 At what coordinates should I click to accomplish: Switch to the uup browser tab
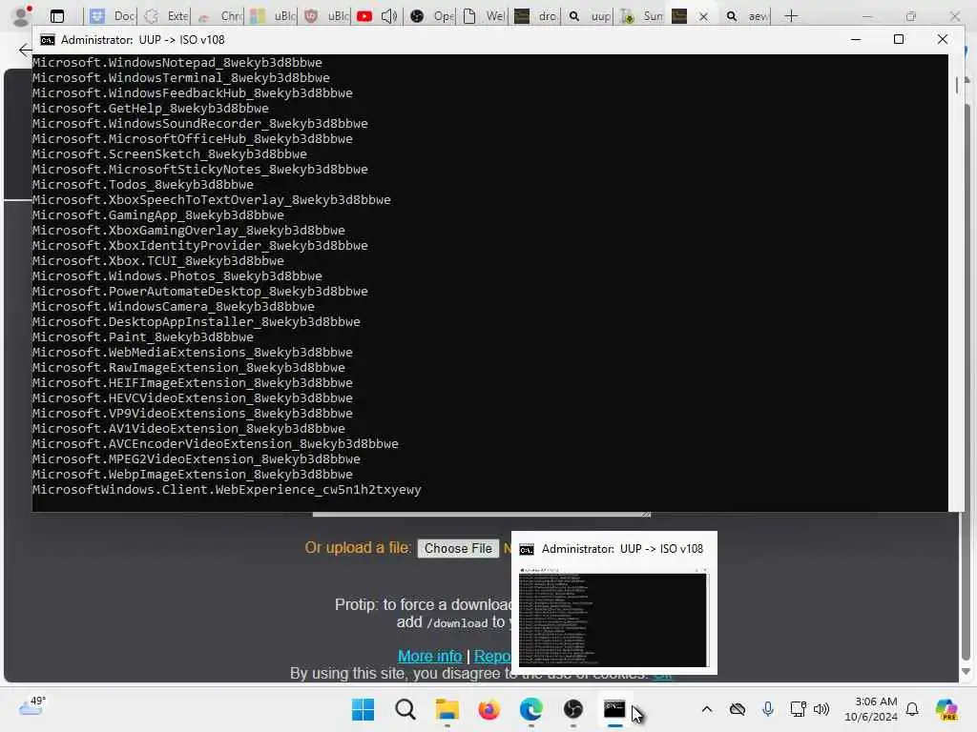click(x=590, y=16)
